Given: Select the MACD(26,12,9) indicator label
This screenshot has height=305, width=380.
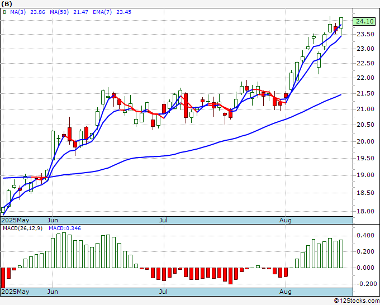Looking at the screenshot, I should click(x=22, y=228).
